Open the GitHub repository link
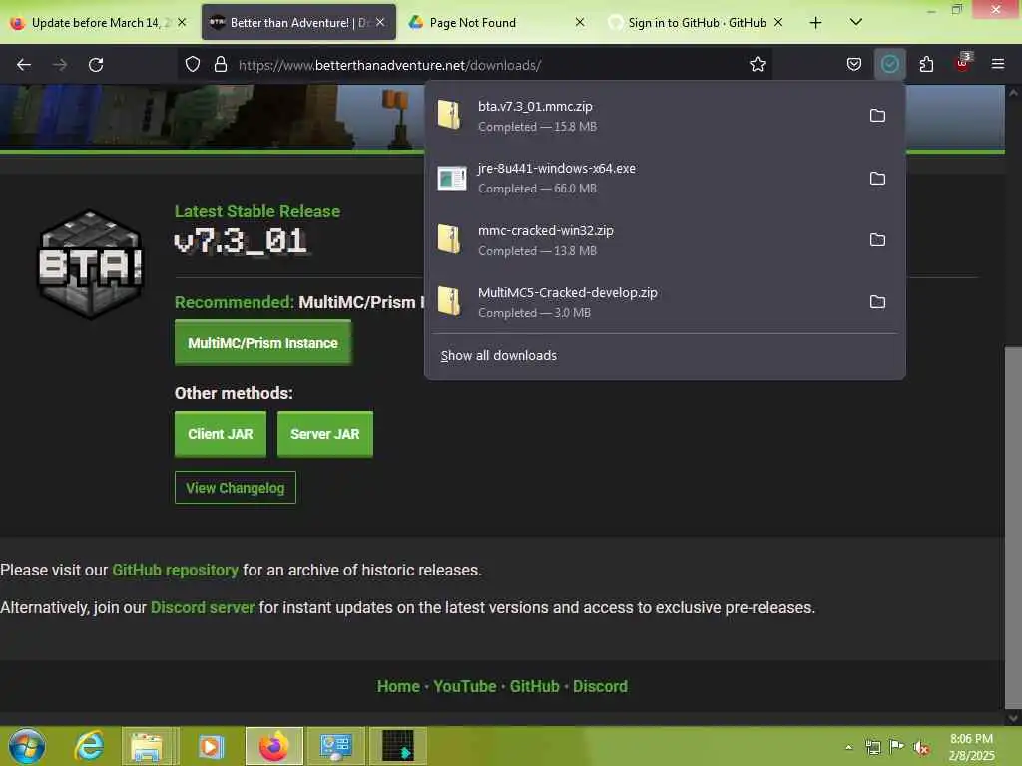 pos(175,570)
